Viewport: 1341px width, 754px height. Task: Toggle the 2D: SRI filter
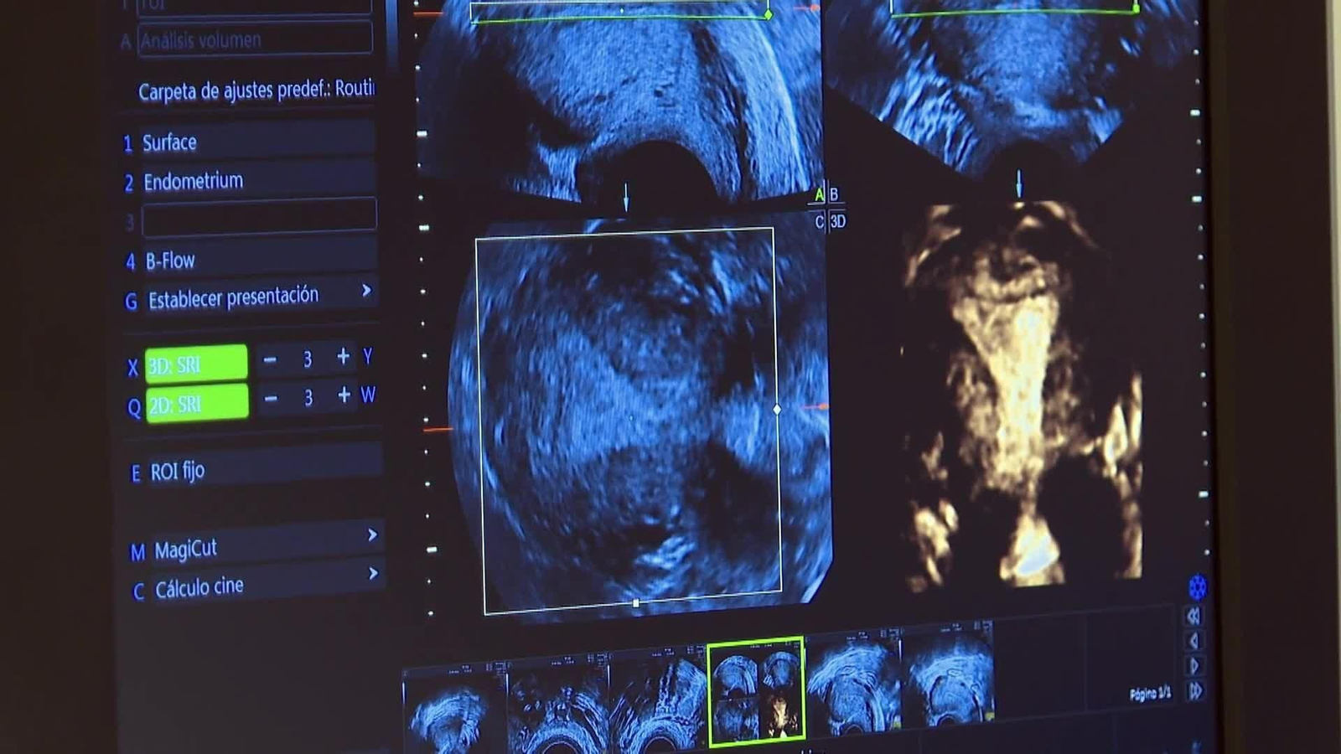coord(197,404)
